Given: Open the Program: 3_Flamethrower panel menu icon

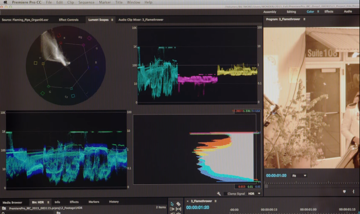Looking at the screenshot, I should 304,19.
